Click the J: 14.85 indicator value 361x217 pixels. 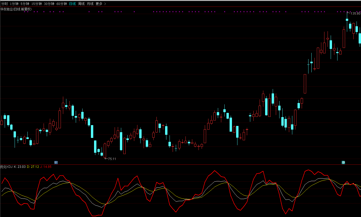click(x=46, y=167)
